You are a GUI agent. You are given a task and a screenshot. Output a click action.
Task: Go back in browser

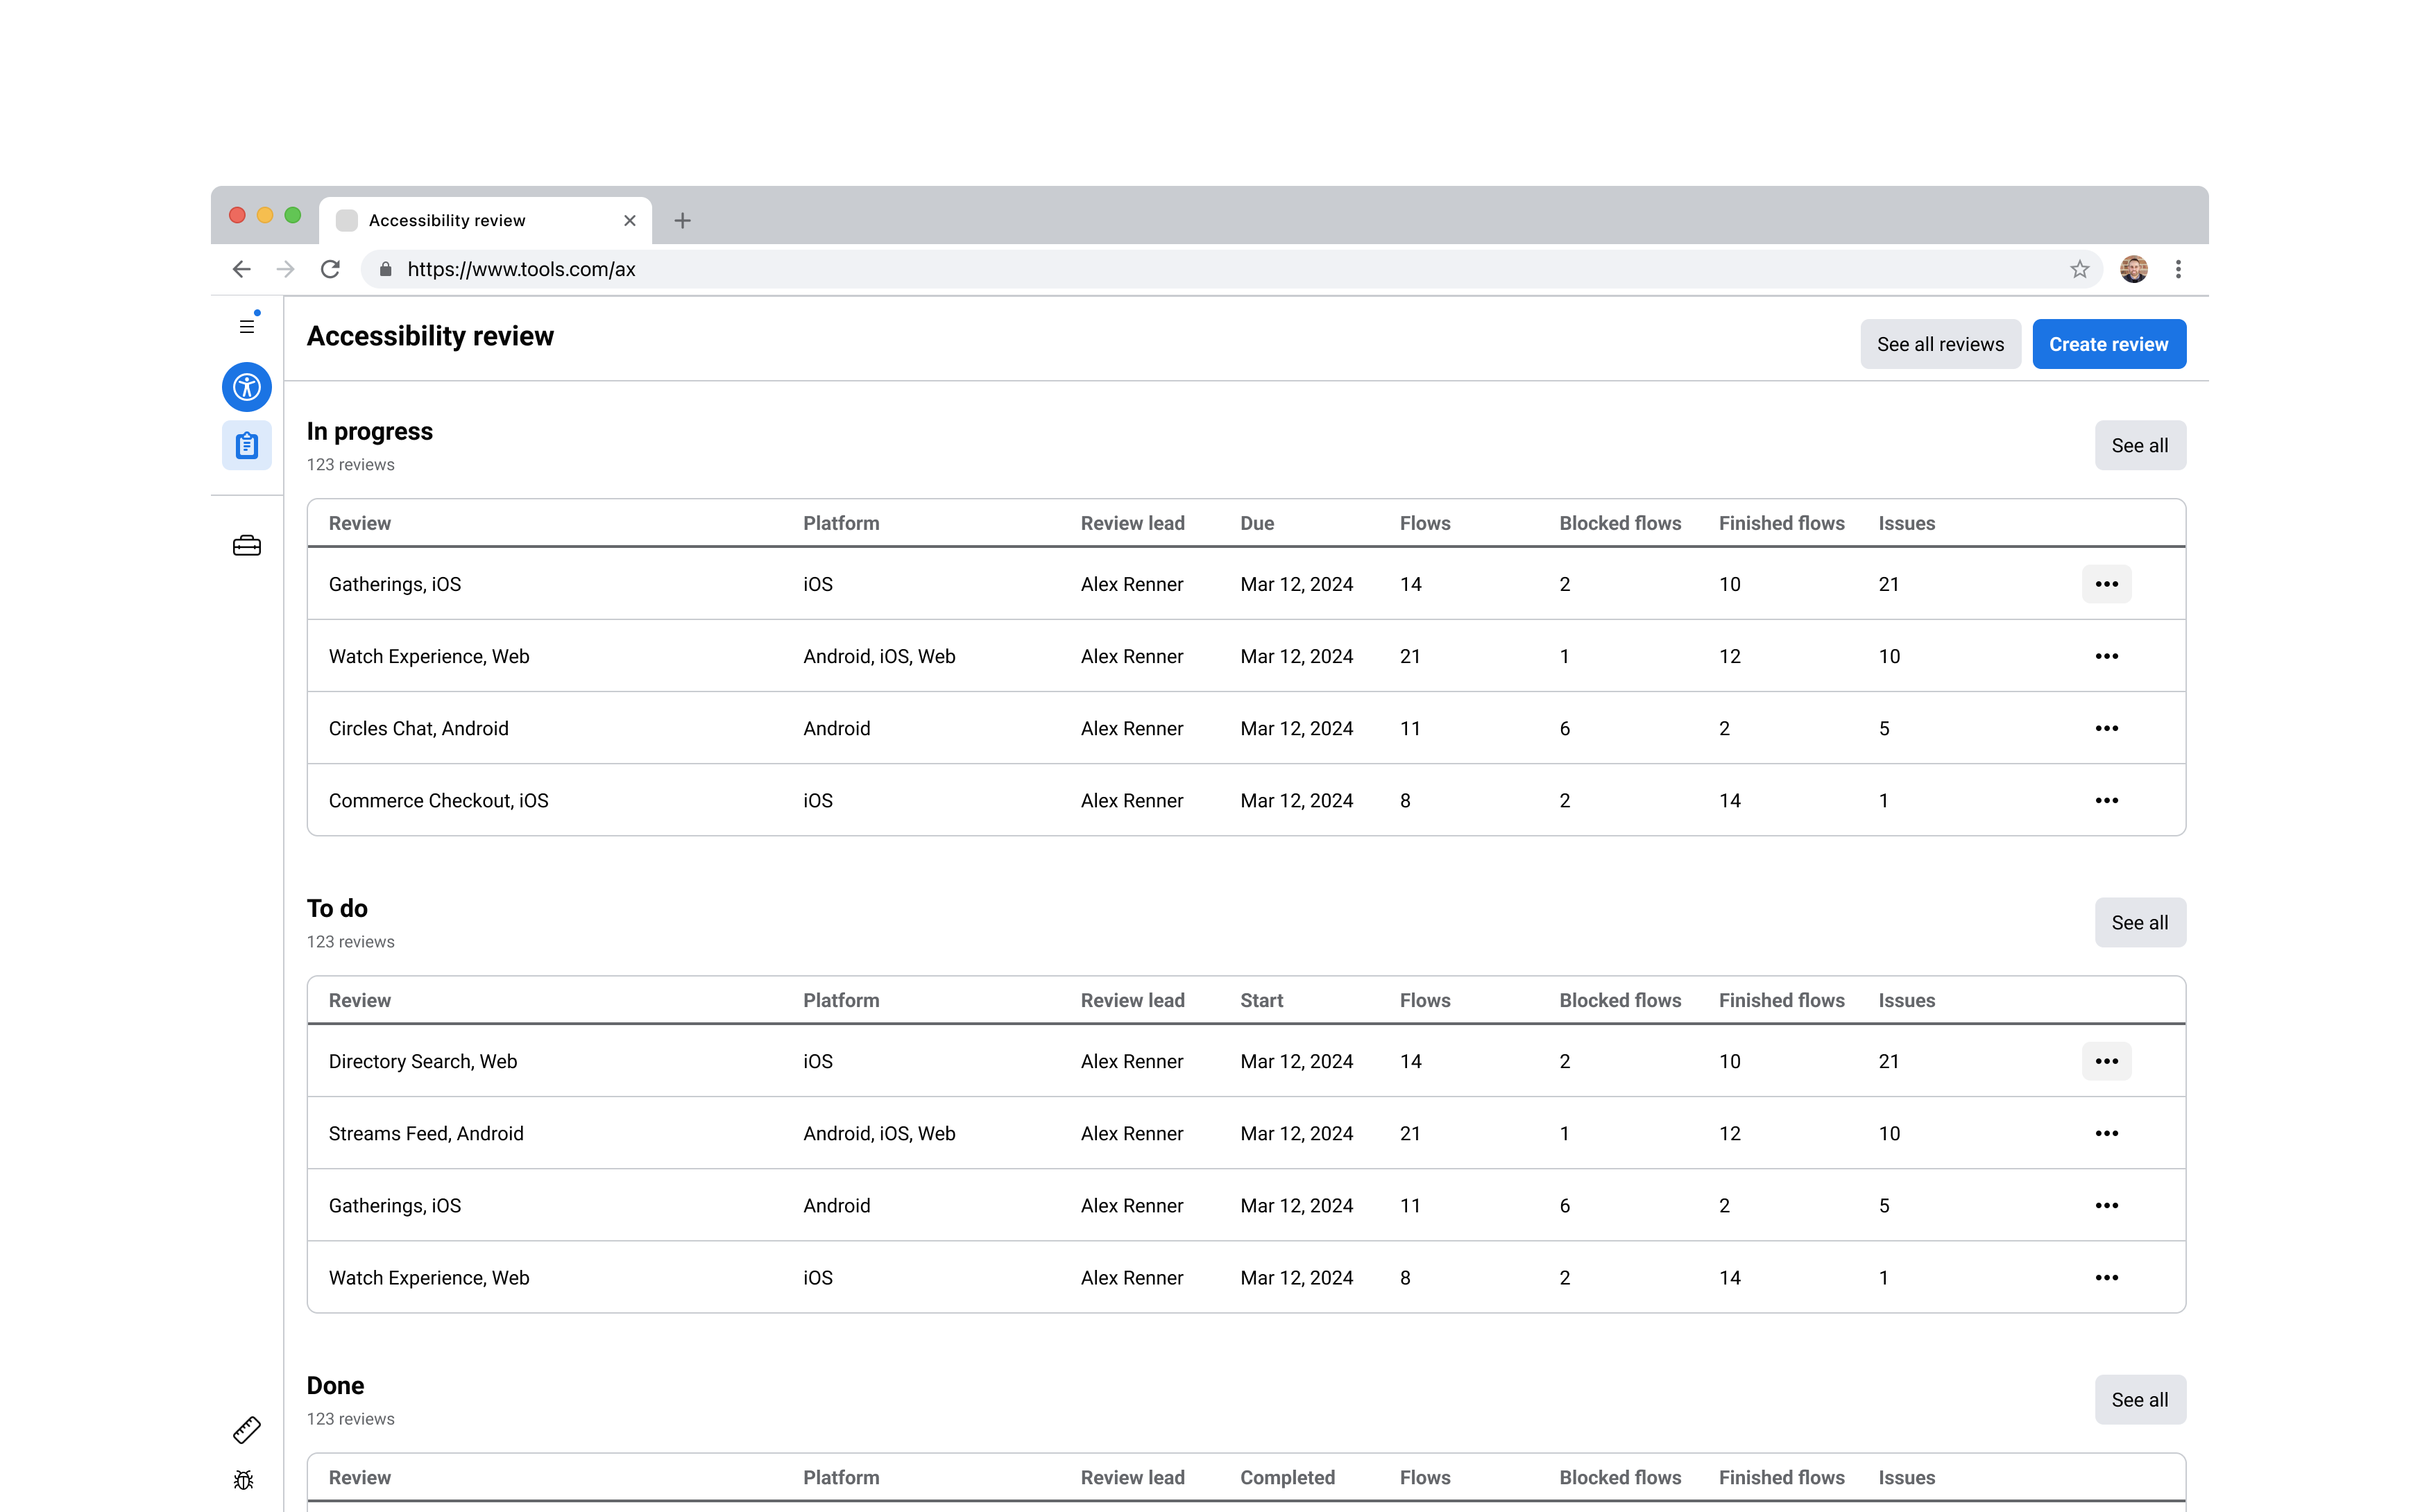(x=241, y=269)
